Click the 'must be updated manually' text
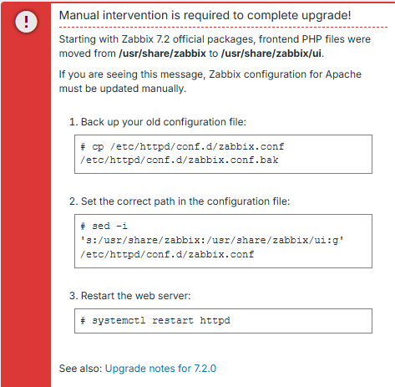395x387 pixels. [x=123, y=89]
